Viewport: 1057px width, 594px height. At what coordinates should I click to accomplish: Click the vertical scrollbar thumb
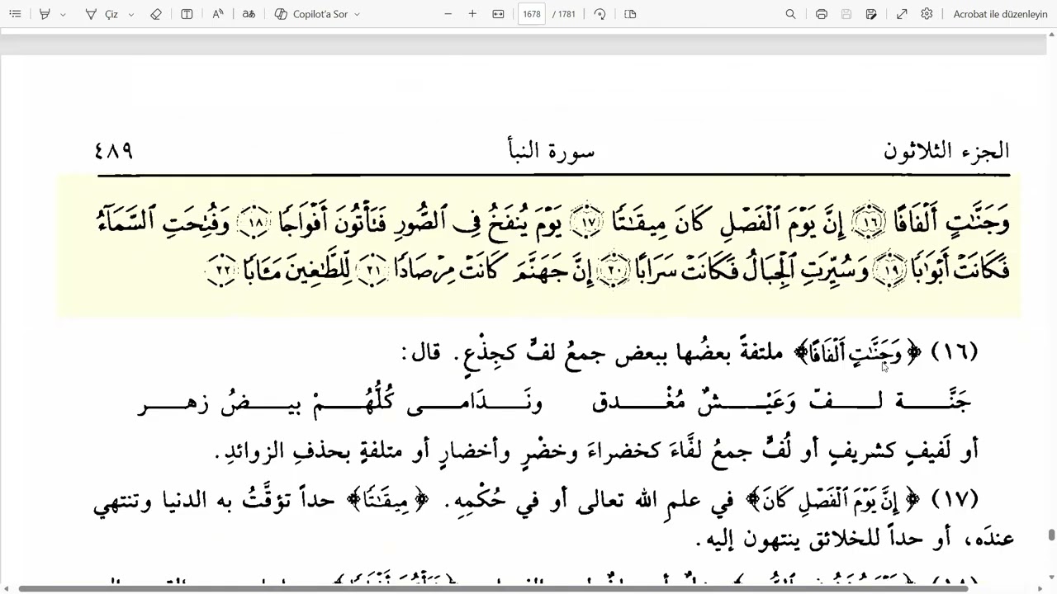tap(1051, 535)
